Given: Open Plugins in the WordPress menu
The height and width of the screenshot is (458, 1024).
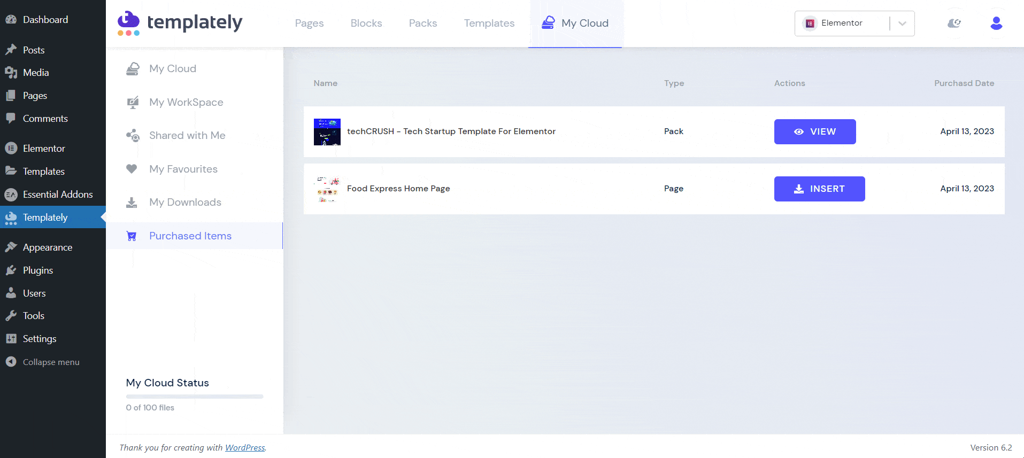Looking at the screenshot, I should click(x=37, y=270).
